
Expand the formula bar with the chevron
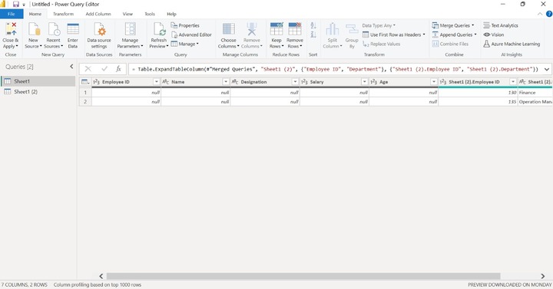click(x=547, y=69)
